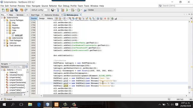Select venta.pdf in project tree
The image size is (193, 108).
[x=18, y=35]
